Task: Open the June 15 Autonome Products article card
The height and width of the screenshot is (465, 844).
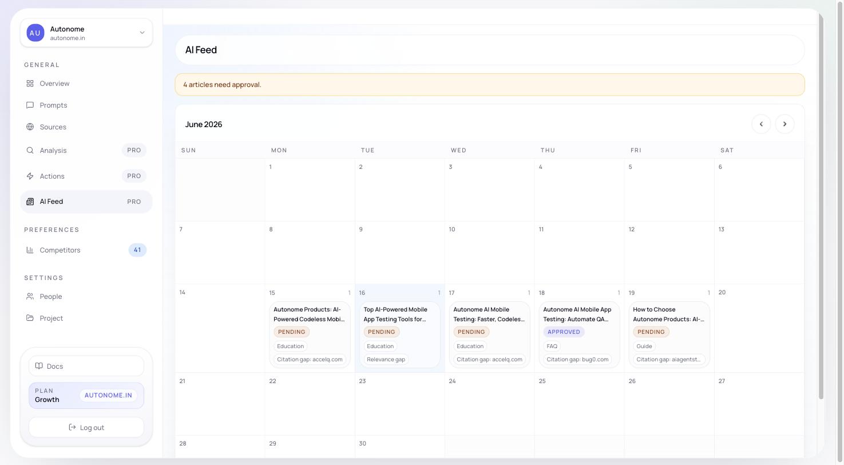Action: click(x=310, y=335)
